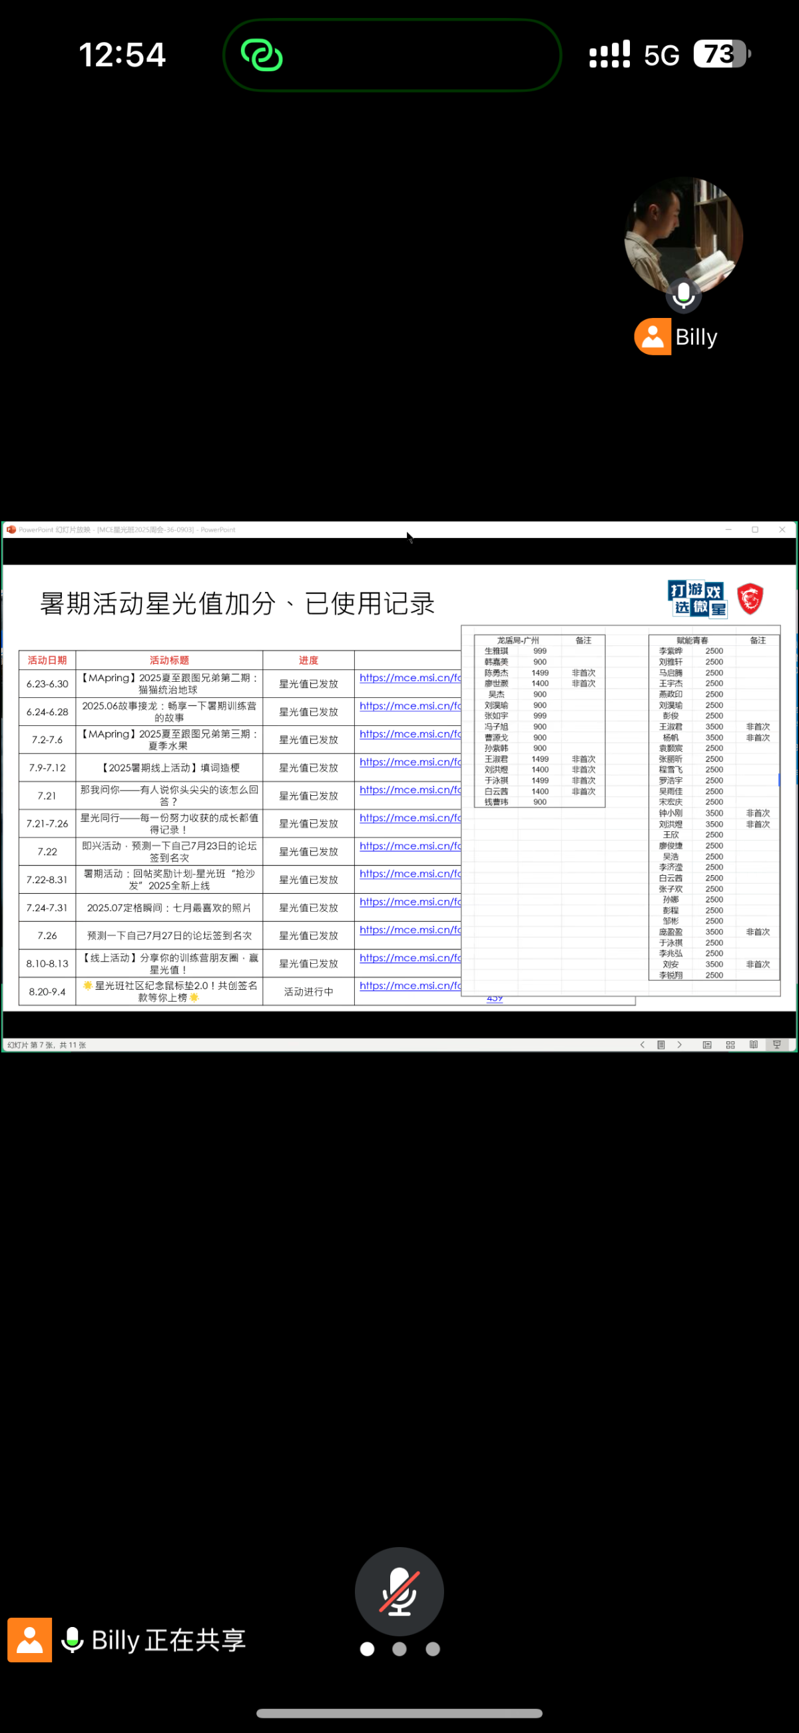Advance to next slide with right arrow

679,1044
